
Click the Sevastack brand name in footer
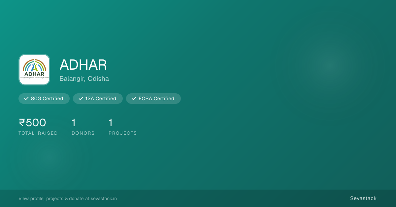pos(363,198)
